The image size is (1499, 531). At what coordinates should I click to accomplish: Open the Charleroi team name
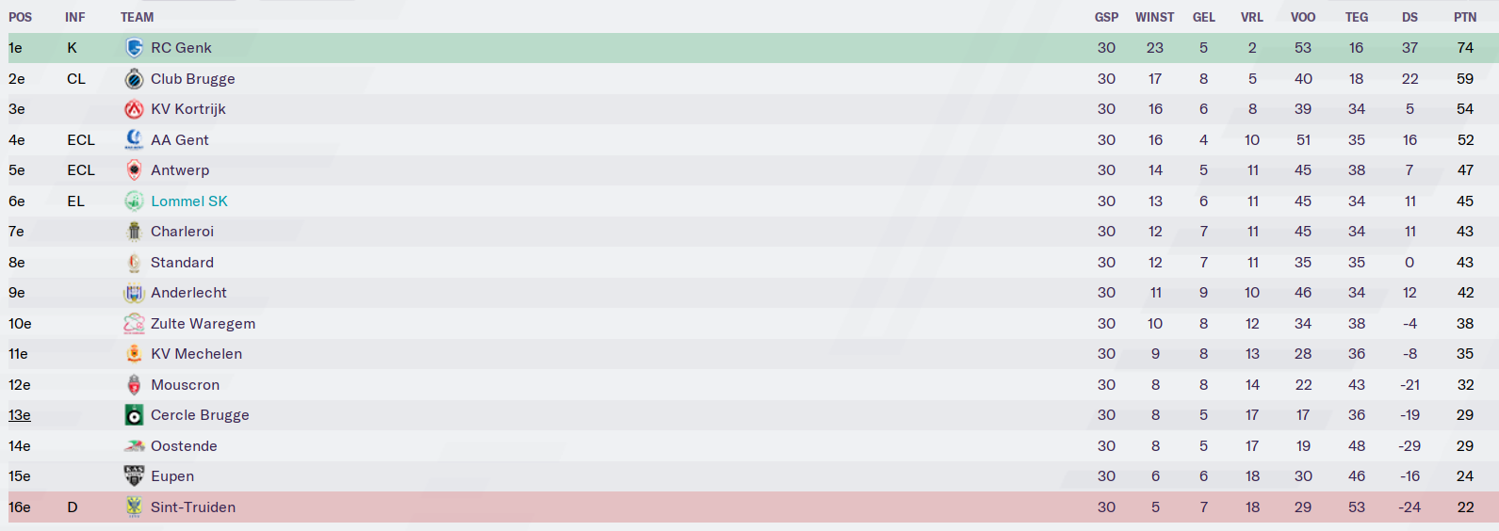coord(182,232)
